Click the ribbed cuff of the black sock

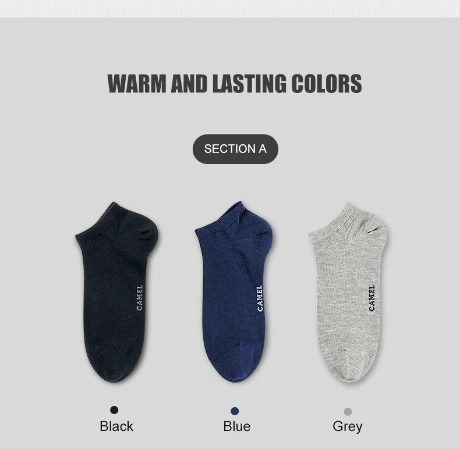pyautogui.click(x=95, y=223)
